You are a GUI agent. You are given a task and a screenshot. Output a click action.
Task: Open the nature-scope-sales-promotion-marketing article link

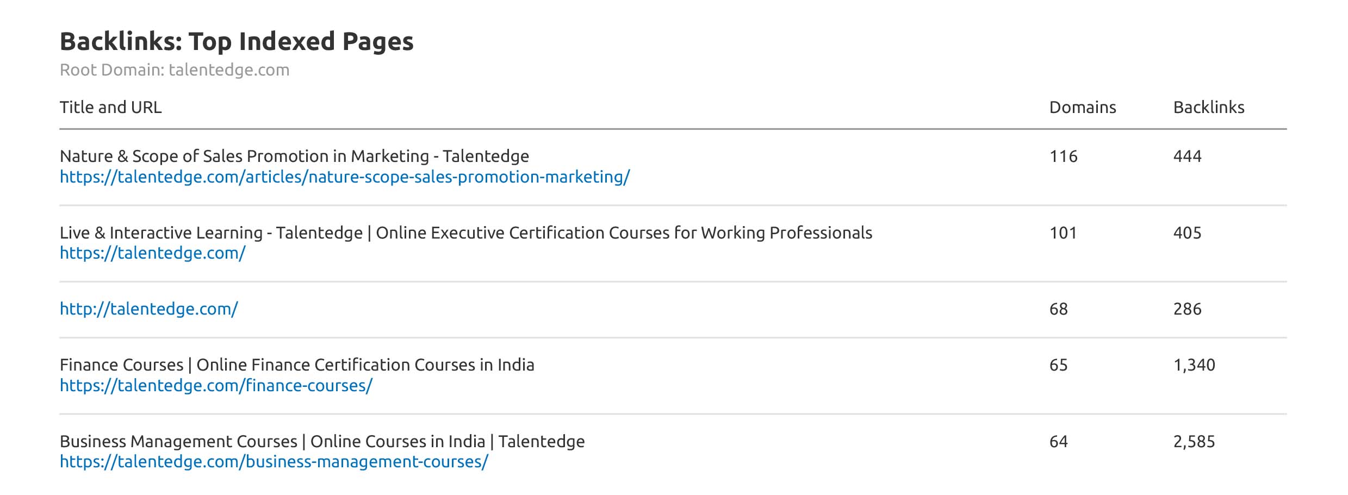tap(345, 177)
